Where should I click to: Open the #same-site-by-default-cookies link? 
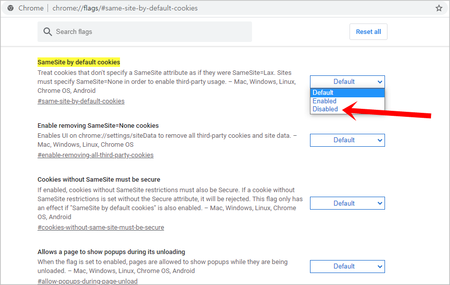(81, 101)
